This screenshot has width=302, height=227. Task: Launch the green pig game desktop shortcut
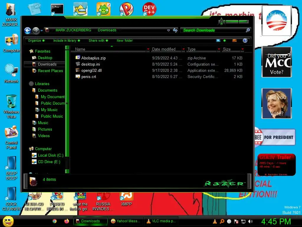click(104, 9)
